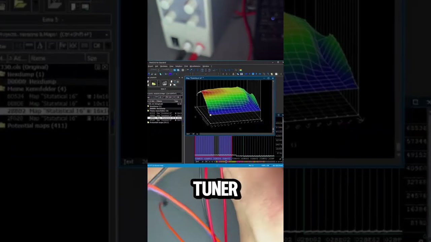Click the blue double-left rewind arrow
This screenshot has height=242, width=431.
[246, 74]
